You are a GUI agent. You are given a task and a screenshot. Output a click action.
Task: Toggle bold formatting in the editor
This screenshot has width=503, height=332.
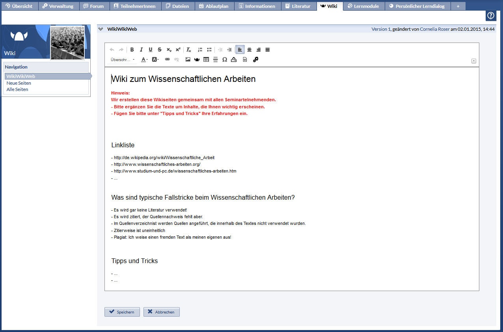[x=132, y=50]
